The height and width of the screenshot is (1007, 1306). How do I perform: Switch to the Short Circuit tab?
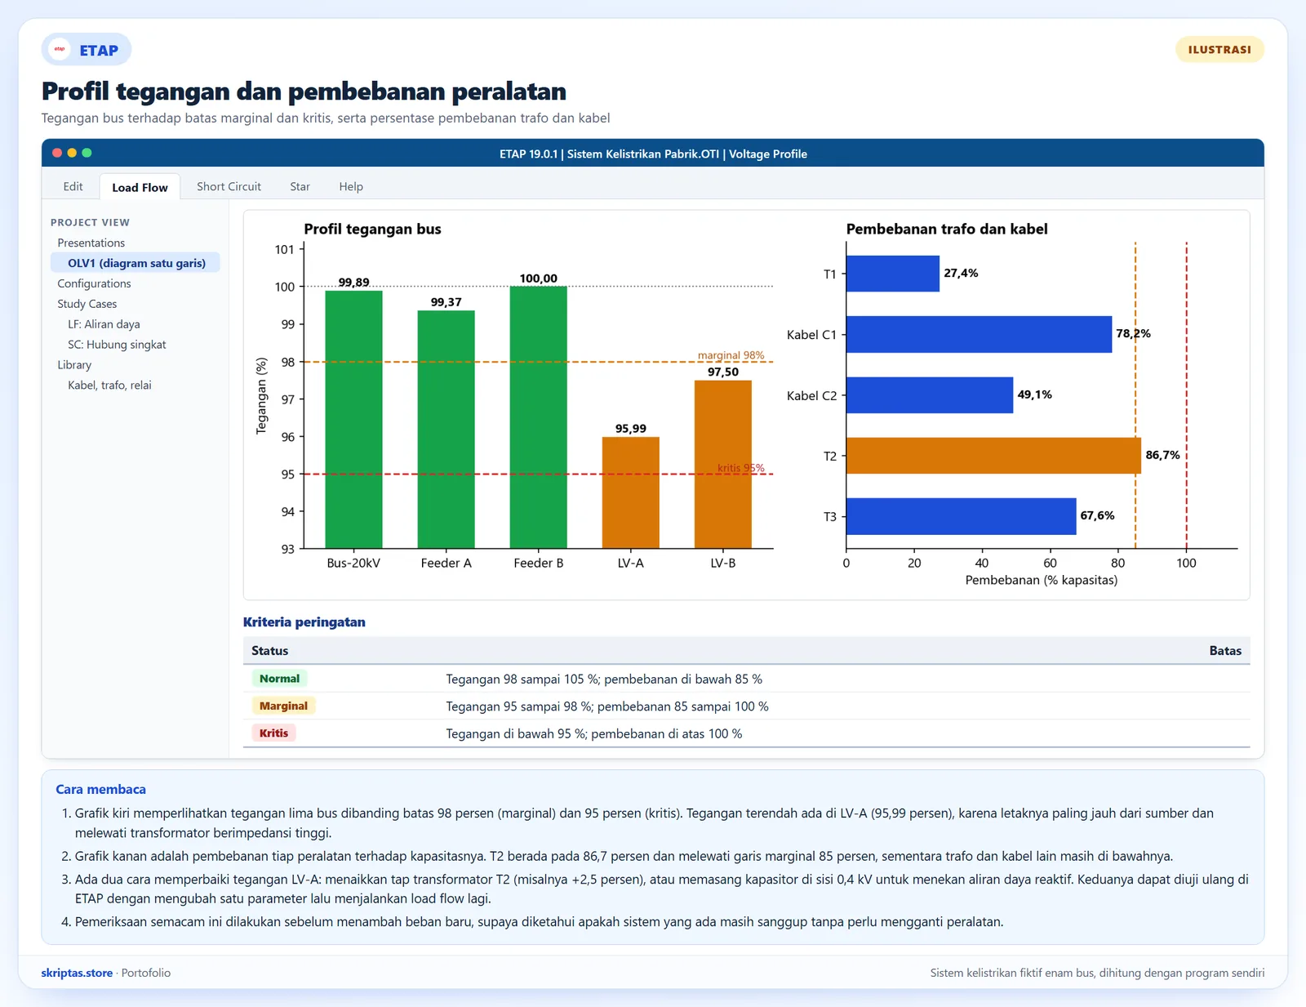[229, 186]
